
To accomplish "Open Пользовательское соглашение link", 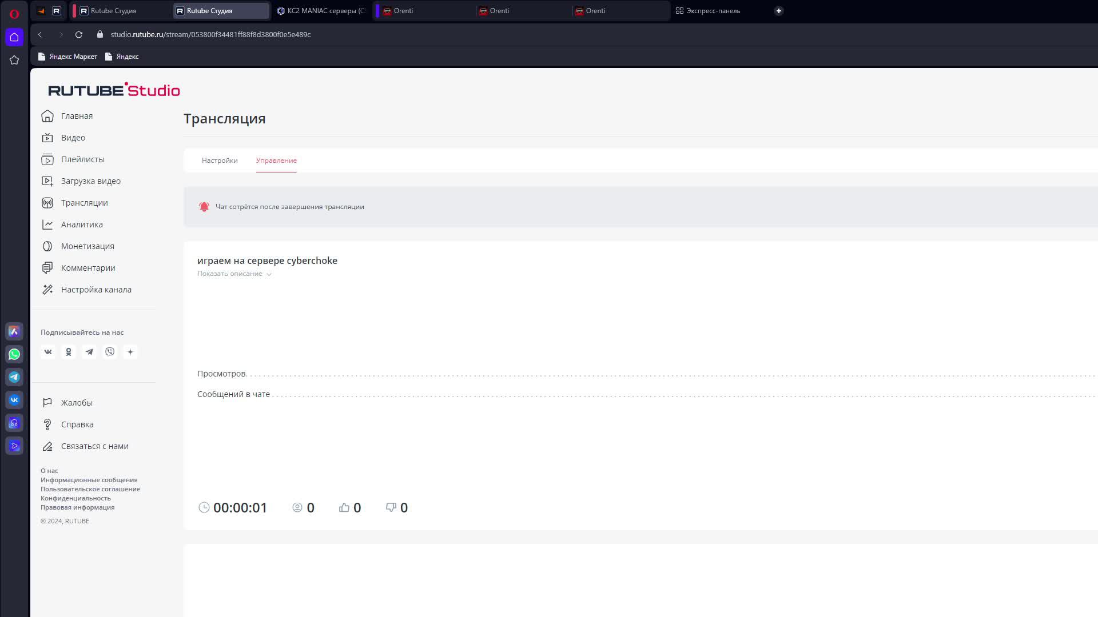I will [90, 489].
